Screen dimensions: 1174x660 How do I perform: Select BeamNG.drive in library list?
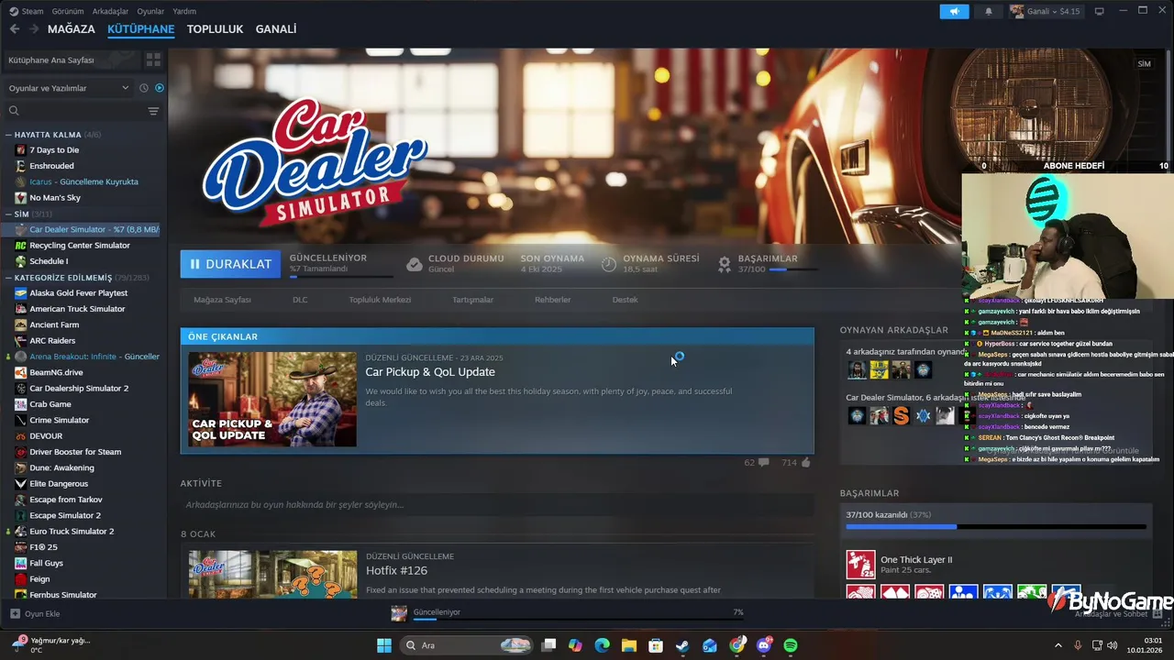click(x=56, y=372)
